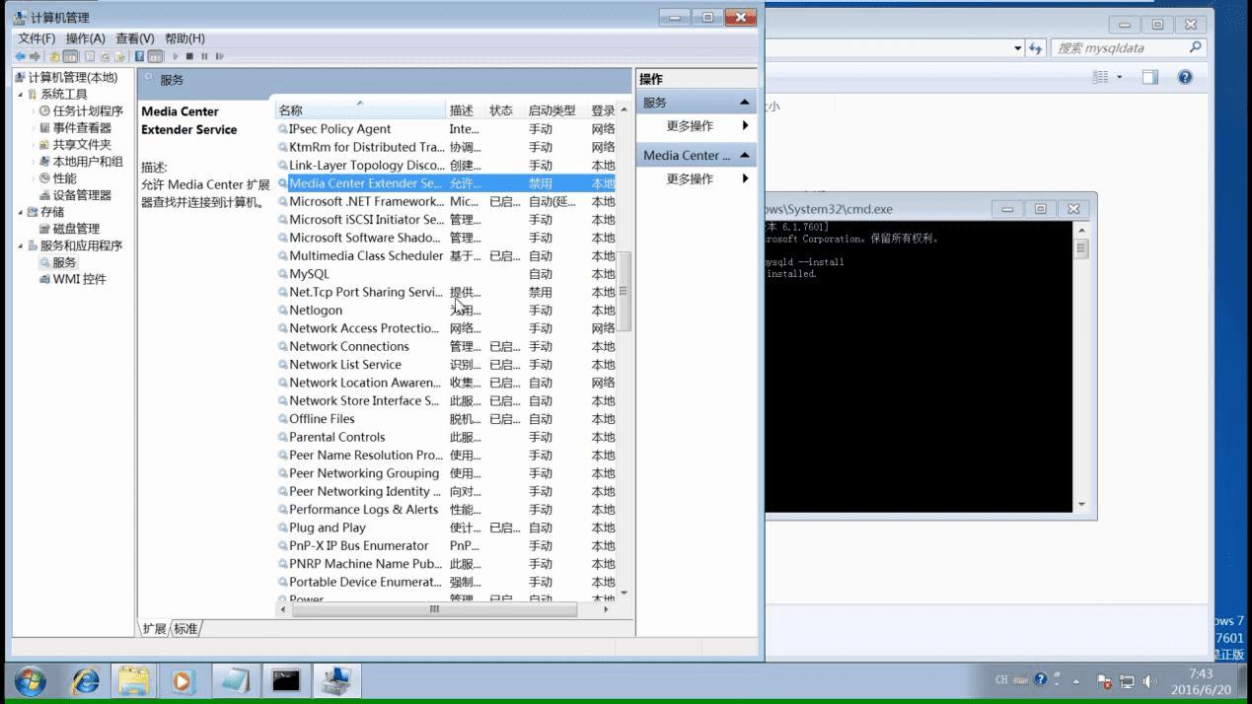Stop the service with the stop square icon
1252x704 pixels.
click(x=190, y=56)
